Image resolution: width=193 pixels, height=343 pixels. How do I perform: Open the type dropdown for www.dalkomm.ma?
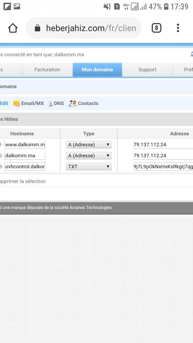coord(89,145)
